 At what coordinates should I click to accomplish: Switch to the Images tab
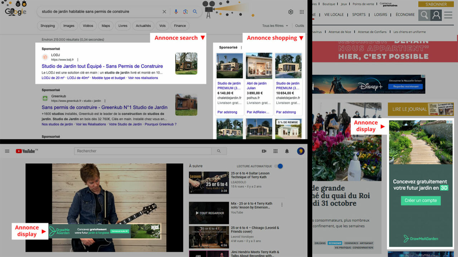(x=69, y=26)
